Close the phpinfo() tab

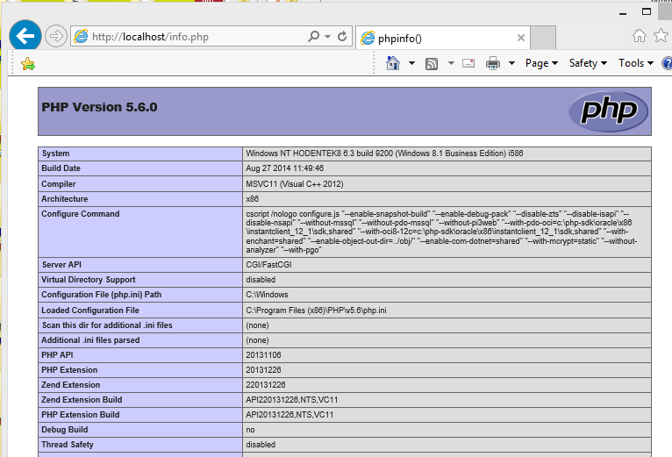pos(521,38)
